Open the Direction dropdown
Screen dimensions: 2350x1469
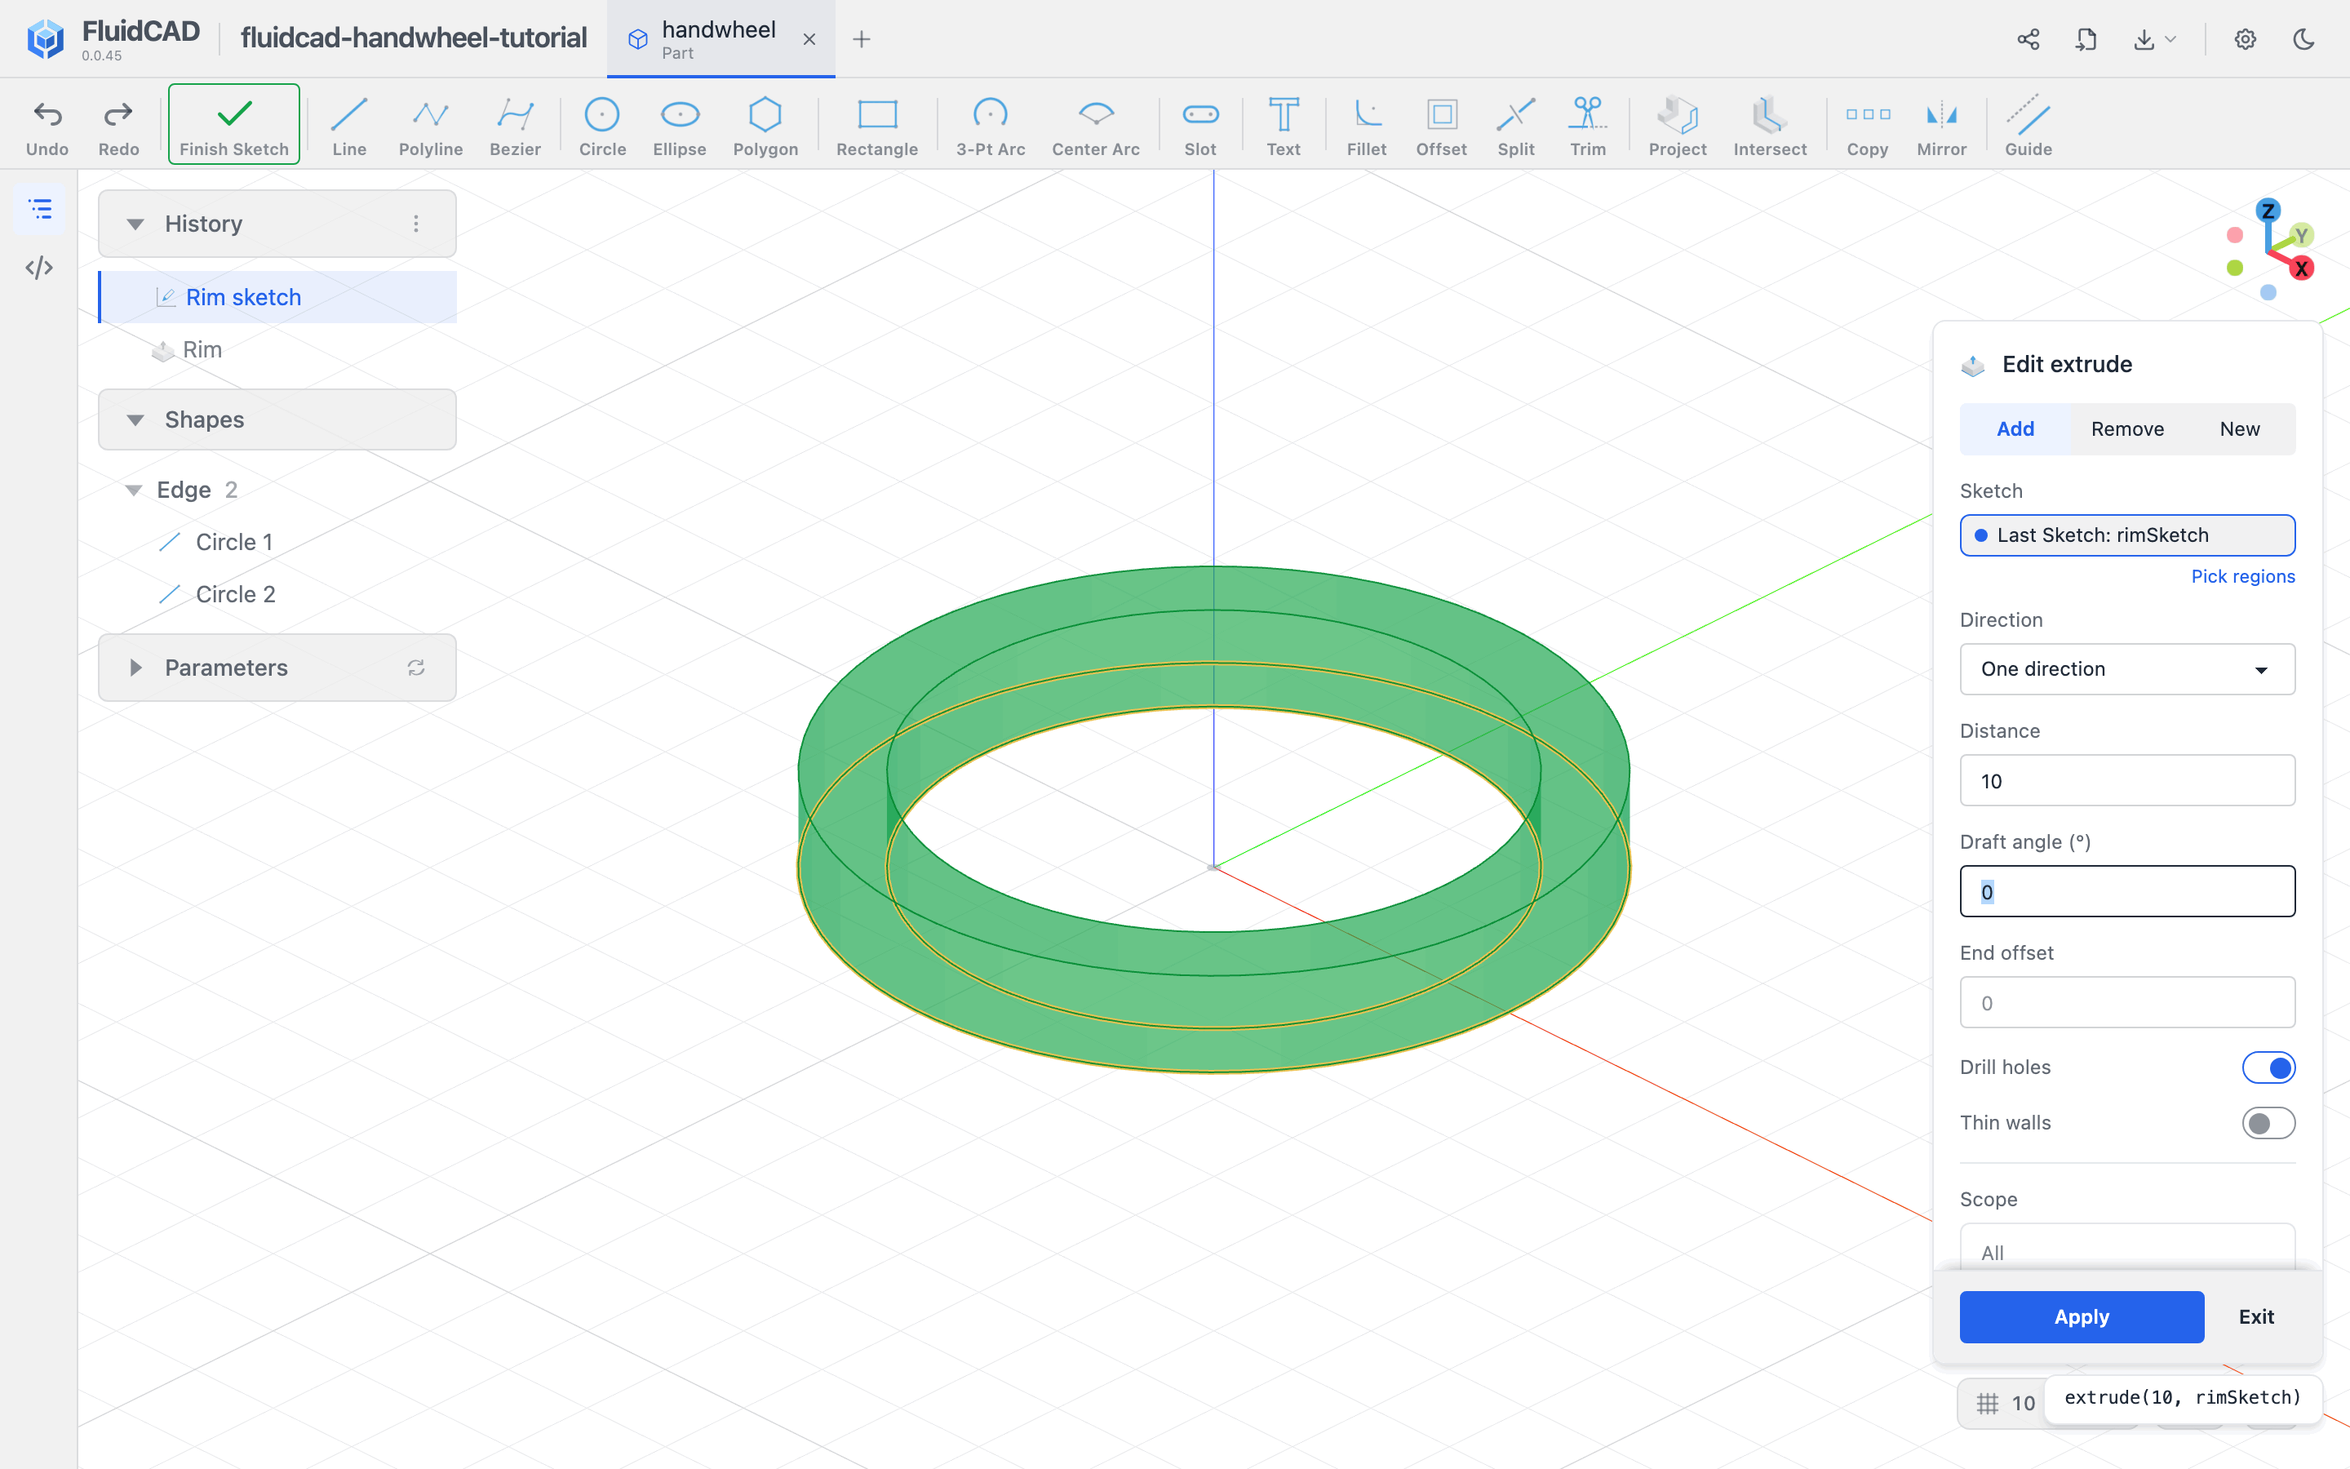coord(2126,668)
